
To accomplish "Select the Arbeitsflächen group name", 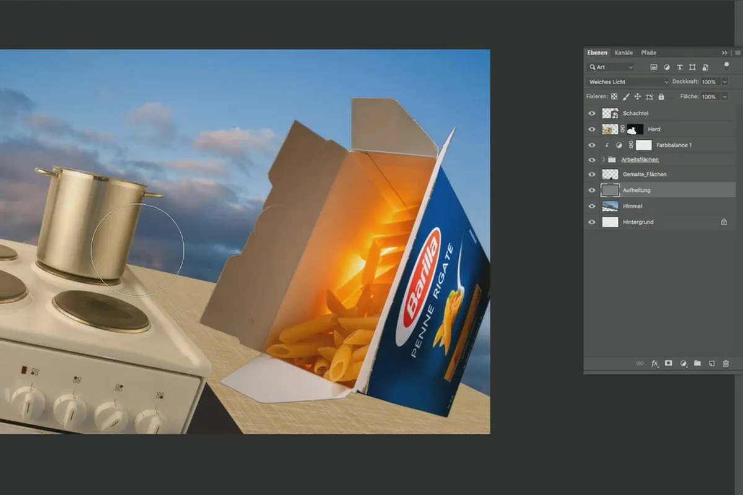I will 640,160.
